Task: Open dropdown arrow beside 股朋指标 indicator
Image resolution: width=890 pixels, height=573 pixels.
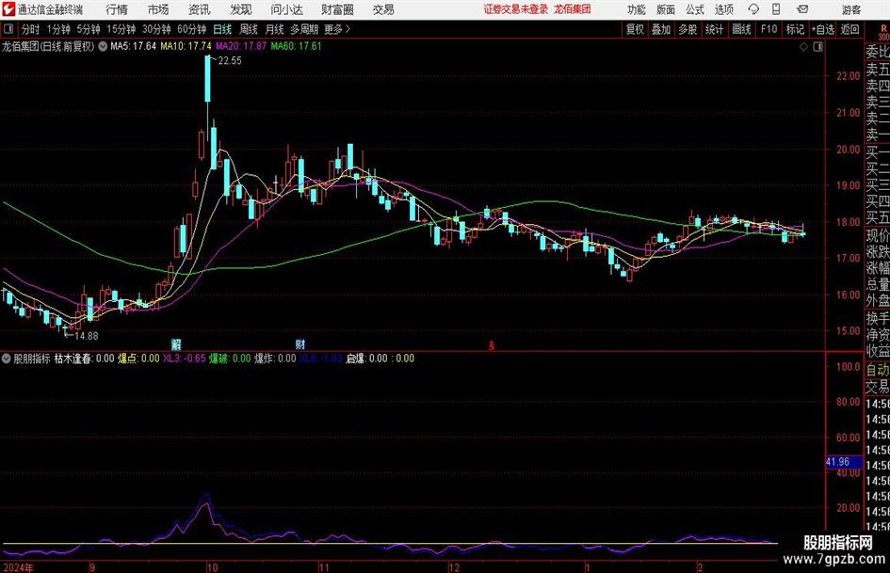Action: [7, 358]
